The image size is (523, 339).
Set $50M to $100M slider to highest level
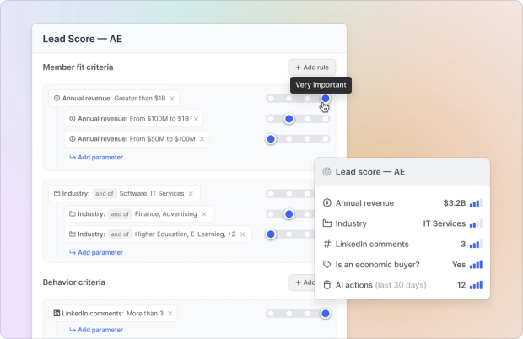(x=326, y=139)
